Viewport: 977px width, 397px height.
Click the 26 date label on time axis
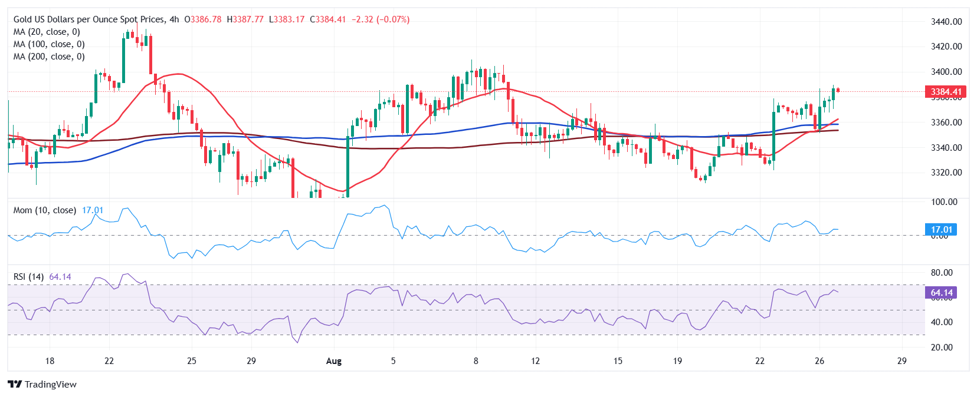click(x=819, y=361)
